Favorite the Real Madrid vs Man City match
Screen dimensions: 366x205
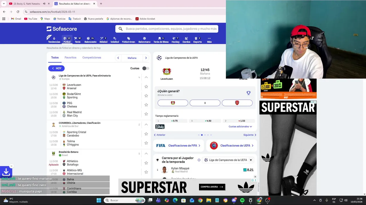146,114
